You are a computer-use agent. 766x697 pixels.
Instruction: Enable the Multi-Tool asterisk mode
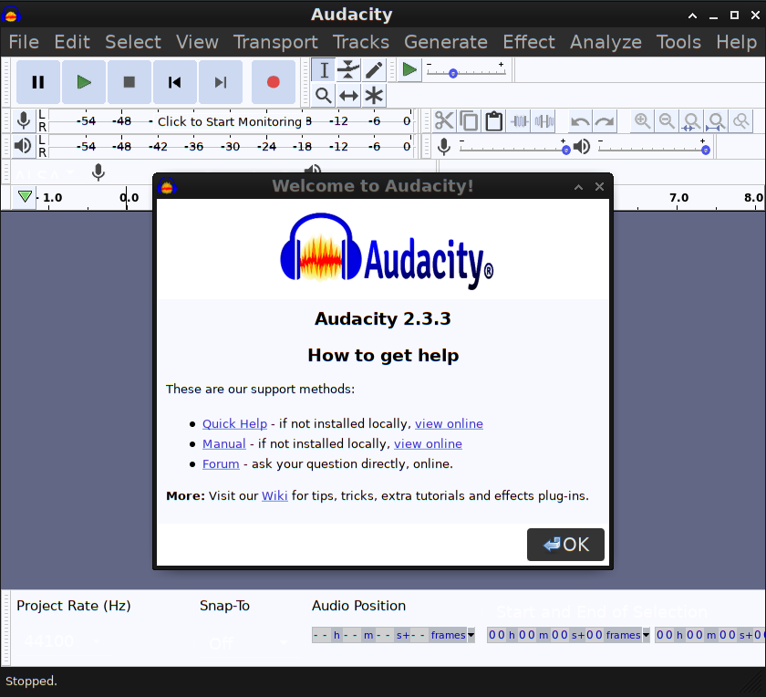tap(374, 96)
